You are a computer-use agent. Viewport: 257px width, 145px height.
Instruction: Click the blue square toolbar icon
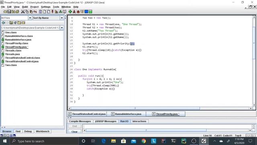coord(86,12)
